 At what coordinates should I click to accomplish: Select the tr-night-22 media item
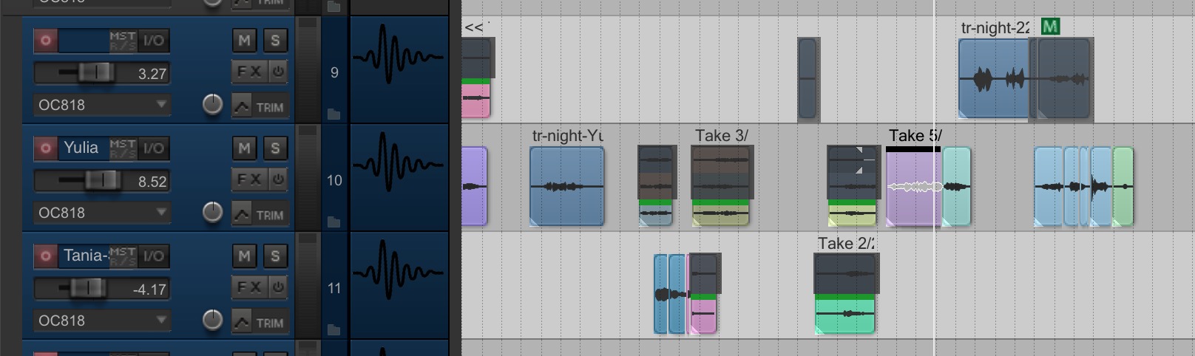coord(995,78)
